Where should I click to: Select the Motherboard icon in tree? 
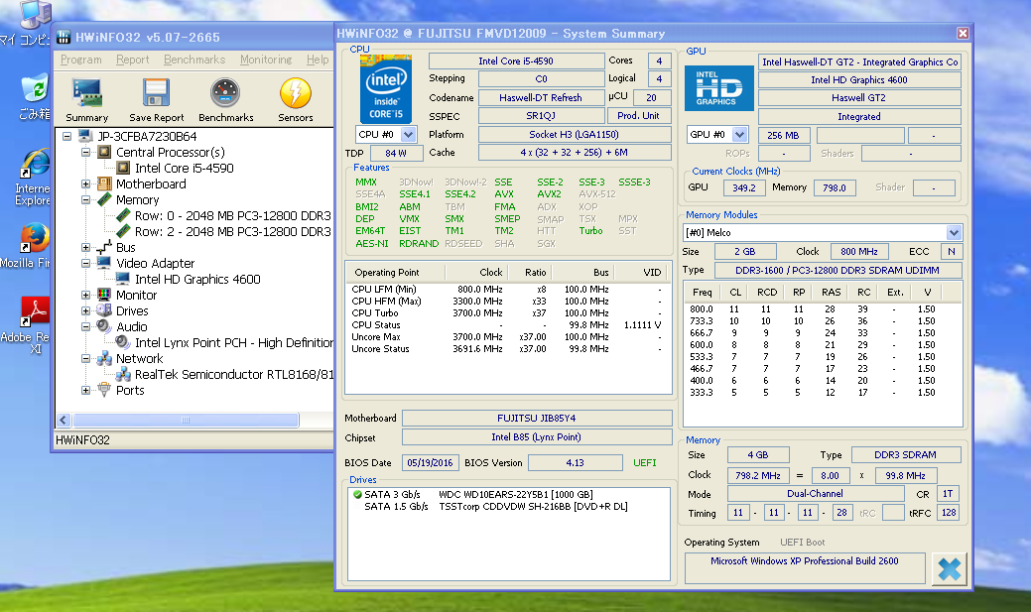tap(104, 184)
